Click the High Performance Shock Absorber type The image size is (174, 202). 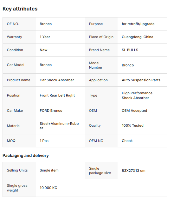(x=137, y=96)
